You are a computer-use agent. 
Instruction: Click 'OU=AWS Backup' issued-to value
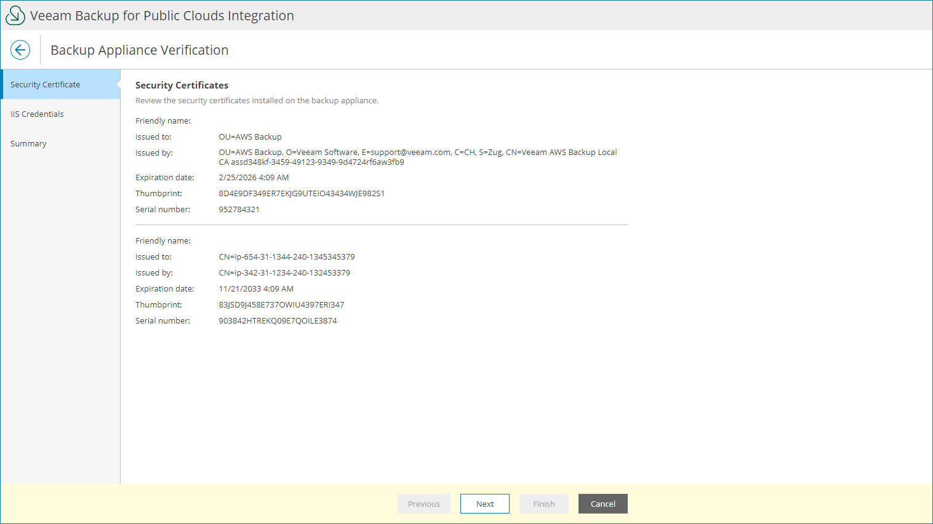point(250,137)
